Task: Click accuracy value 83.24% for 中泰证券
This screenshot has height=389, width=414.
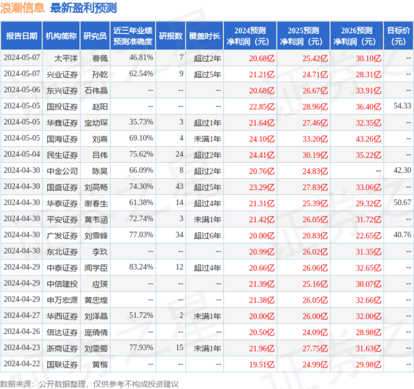Action: [x=141, y=267]
